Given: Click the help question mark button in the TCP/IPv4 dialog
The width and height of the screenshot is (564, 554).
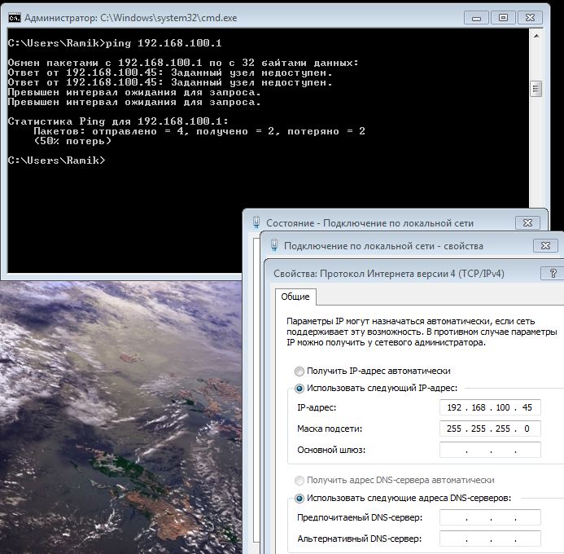Looking at the screenshot, I should 553,274.
